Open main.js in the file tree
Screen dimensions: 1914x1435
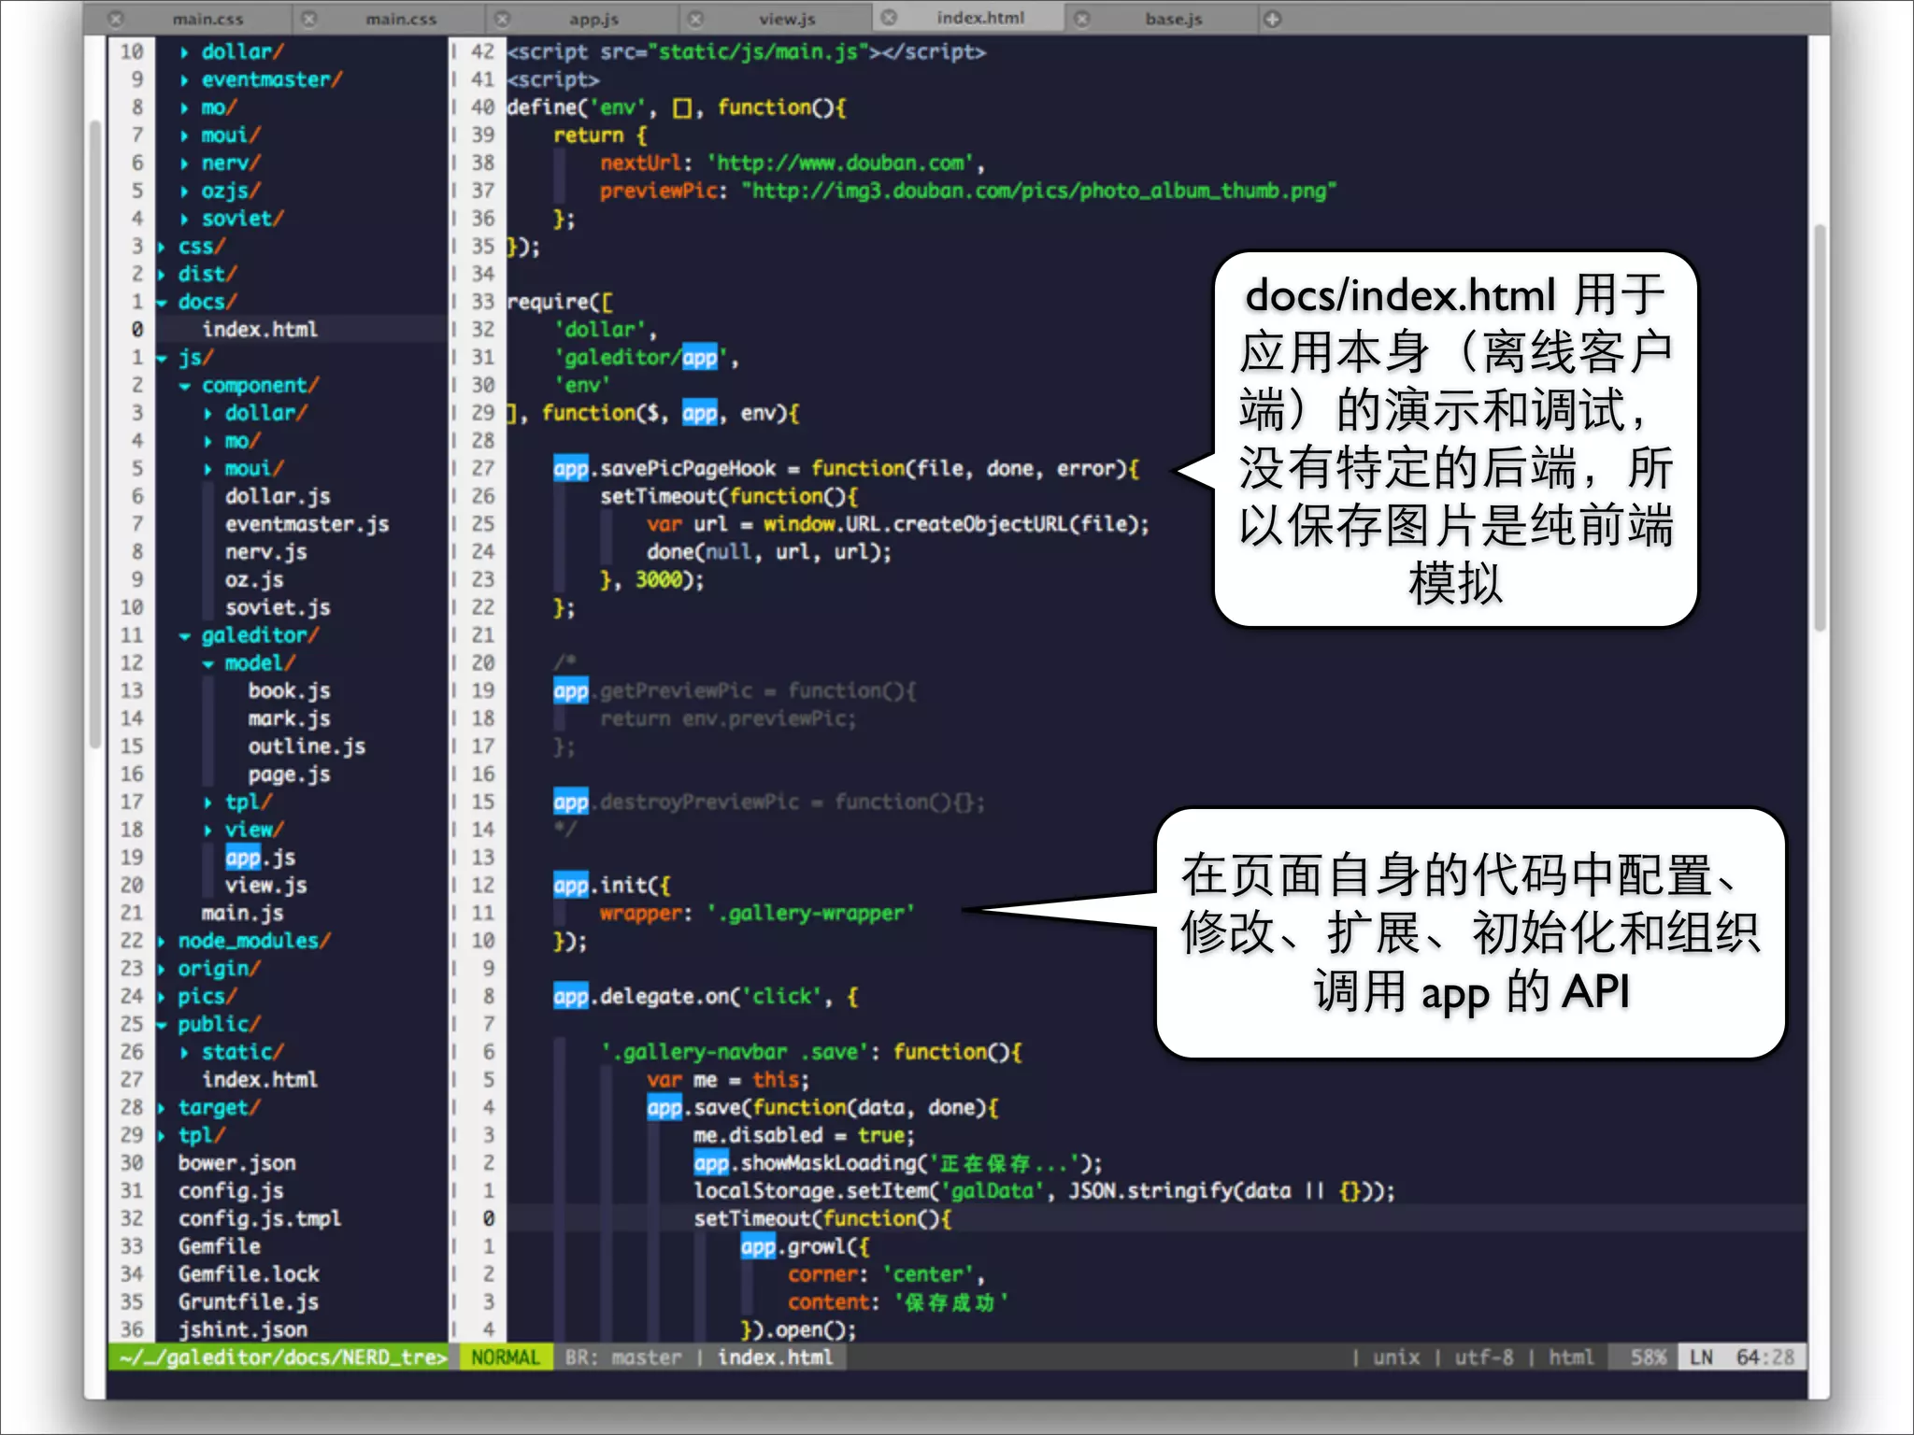click(242, 914)
